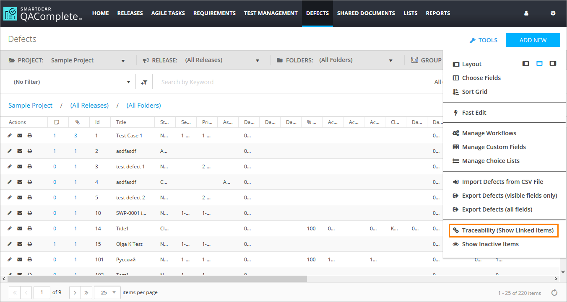Click the ADD NEW button
Screen dimensions: 567x302
click(533, 40)
